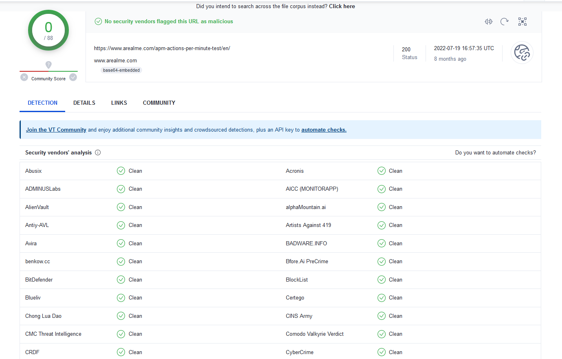Follow the 'automate checks.' link in banner

coord(324,130)
